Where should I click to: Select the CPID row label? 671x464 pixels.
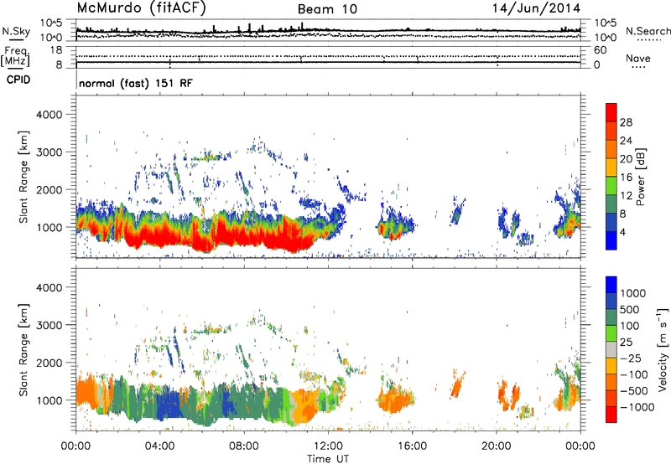(18, 80)
